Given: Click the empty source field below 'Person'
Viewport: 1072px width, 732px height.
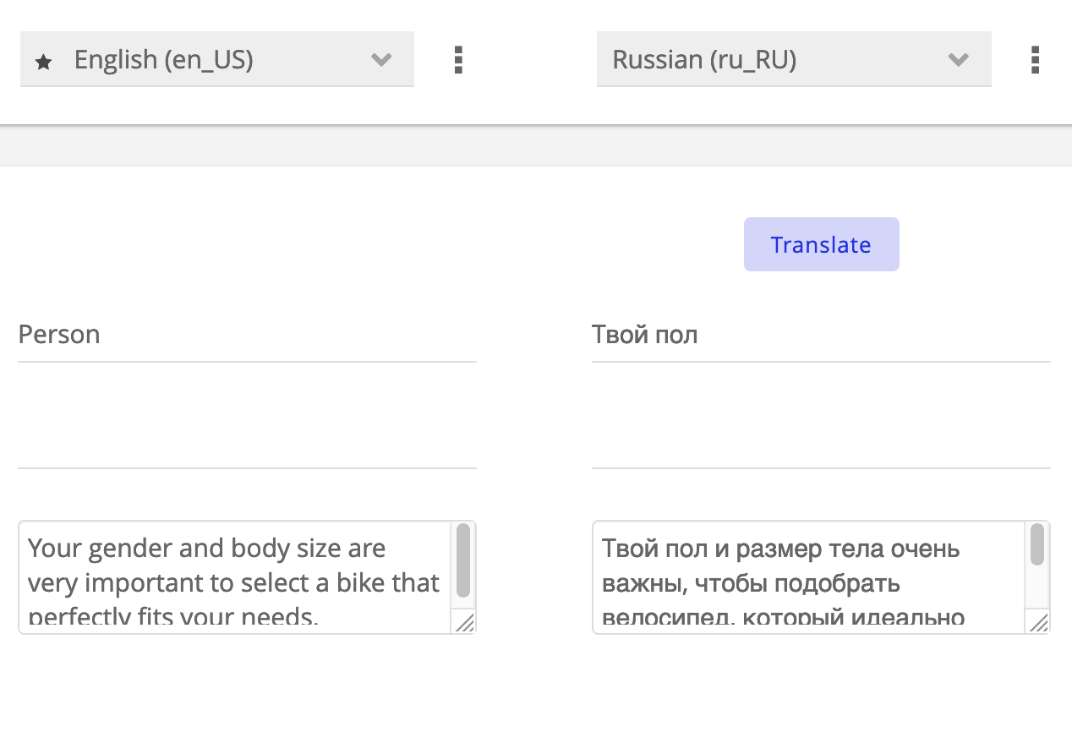Looking at the screenshot, I should click(x=247, y=441).
